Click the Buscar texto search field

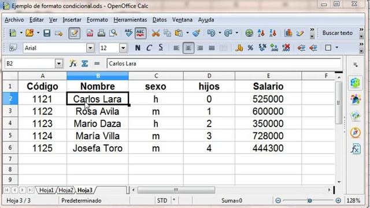coord(338,33)
